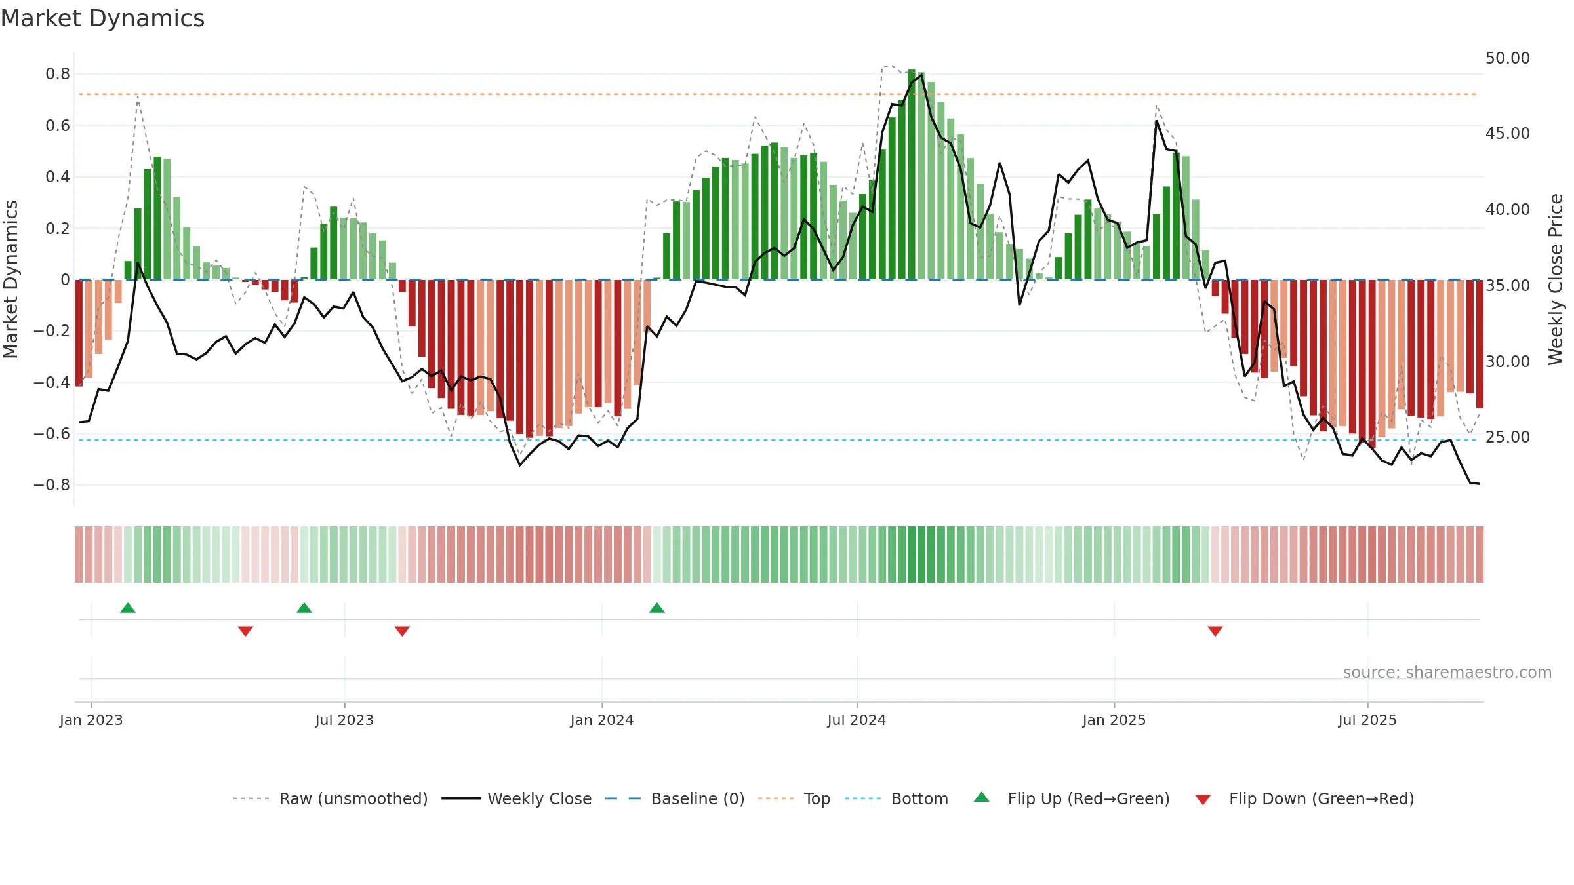Click the −0.6 left-axis tick label
The height and width of the screenshot is (885, 1574).
[x=52, y=433]
